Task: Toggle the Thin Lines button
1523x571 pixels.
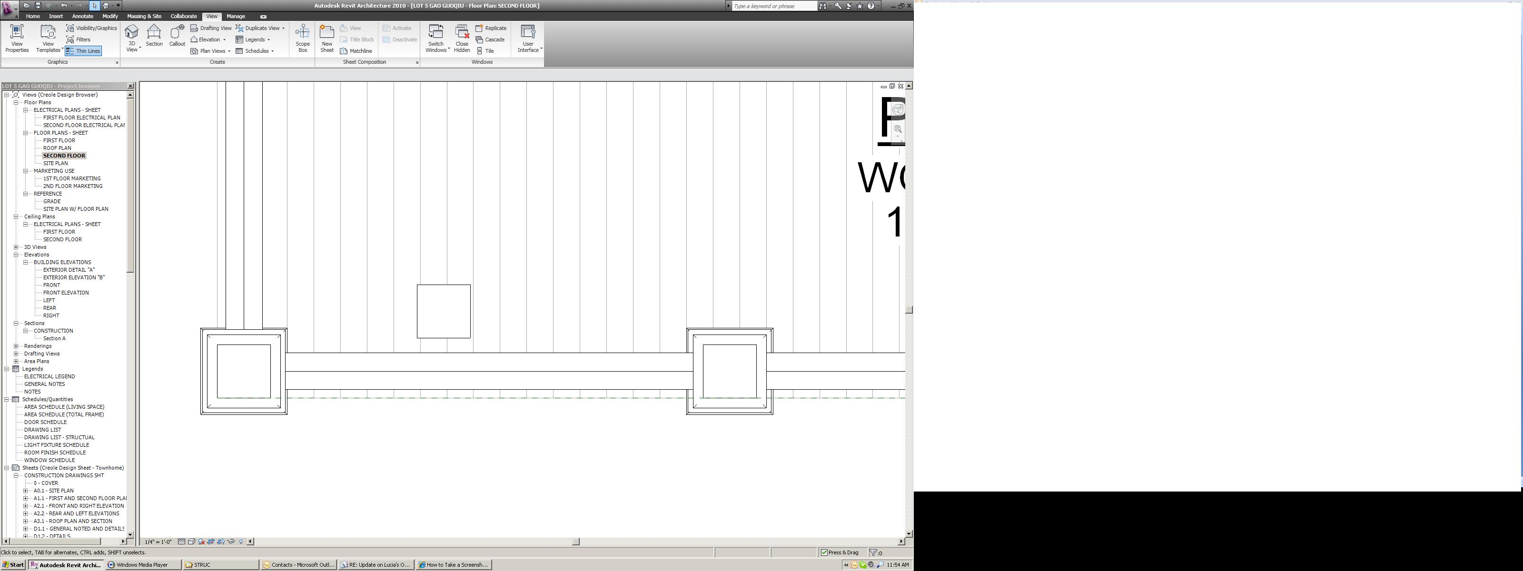Action: (x=83, y=51)
